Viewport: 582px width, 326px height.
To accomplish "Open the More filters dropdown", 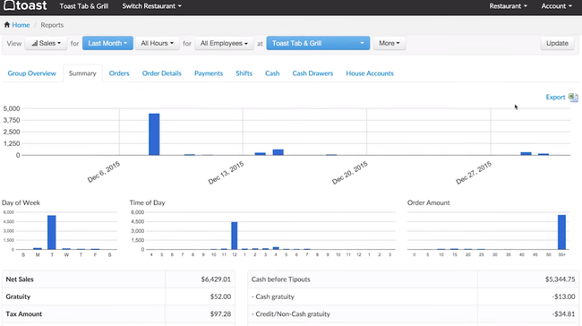I will 389,44.
